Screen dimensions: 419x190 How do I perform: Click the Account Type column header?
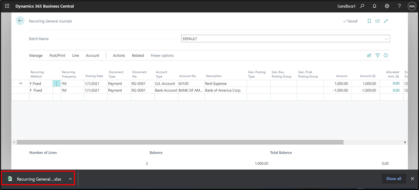[x=162, y=74]
